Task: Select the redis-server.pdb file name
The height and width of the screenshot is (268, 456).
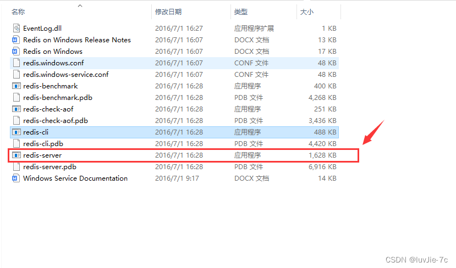Action: click(x=50, y=166)
